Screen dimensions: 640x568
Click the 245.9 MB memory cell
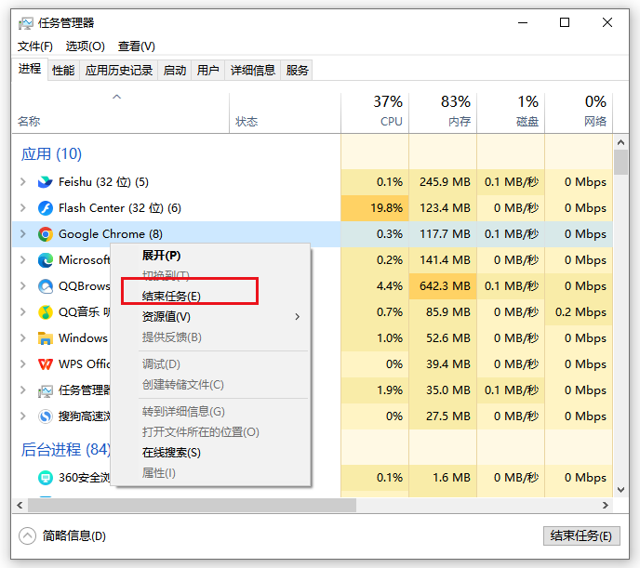[x=443, y=182]
